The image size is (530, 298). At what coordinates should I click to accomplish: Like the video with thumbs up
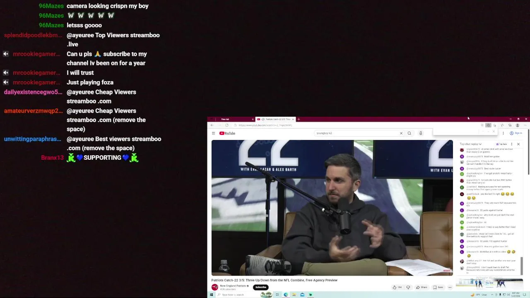click(x=397, y=287)
